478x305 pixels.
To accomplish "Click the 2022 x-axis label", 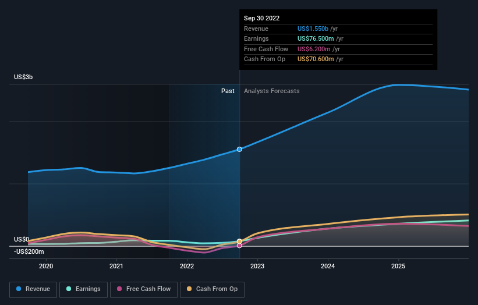I will tap(187, 266).
